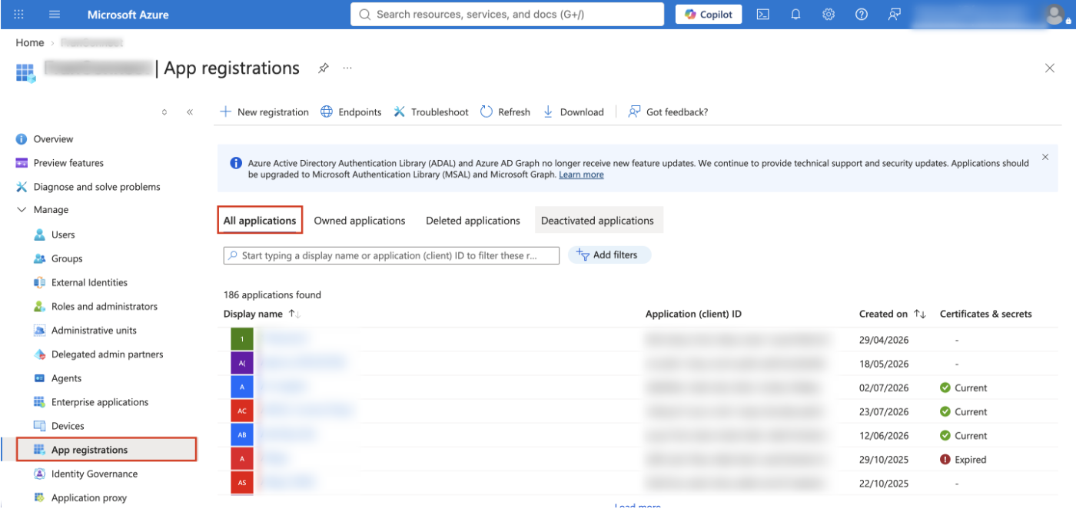Dismiss the ADAL information banner

point(1045,157)
